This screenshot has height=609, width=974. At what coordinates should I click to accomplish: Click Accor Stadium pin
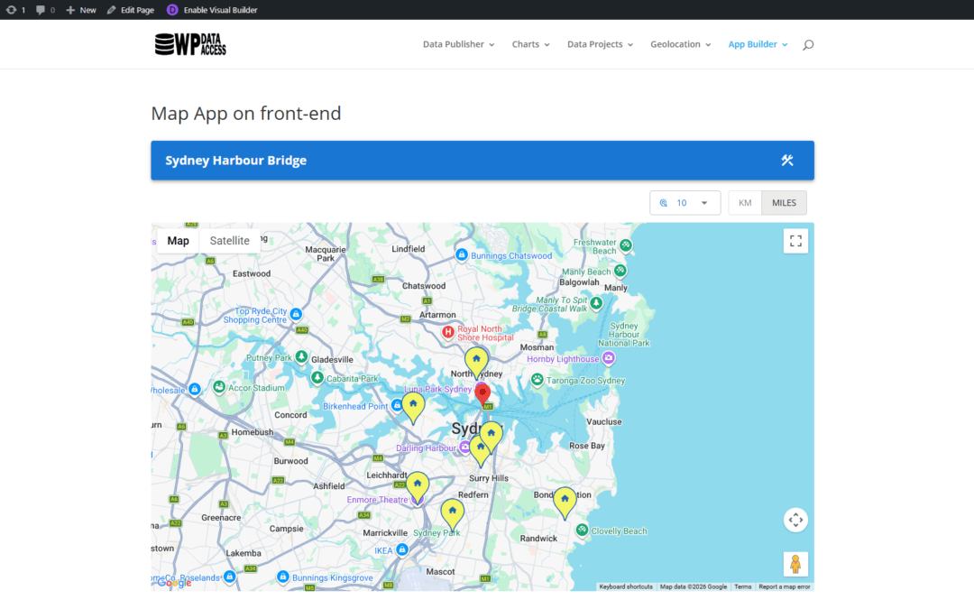[218, 387]
